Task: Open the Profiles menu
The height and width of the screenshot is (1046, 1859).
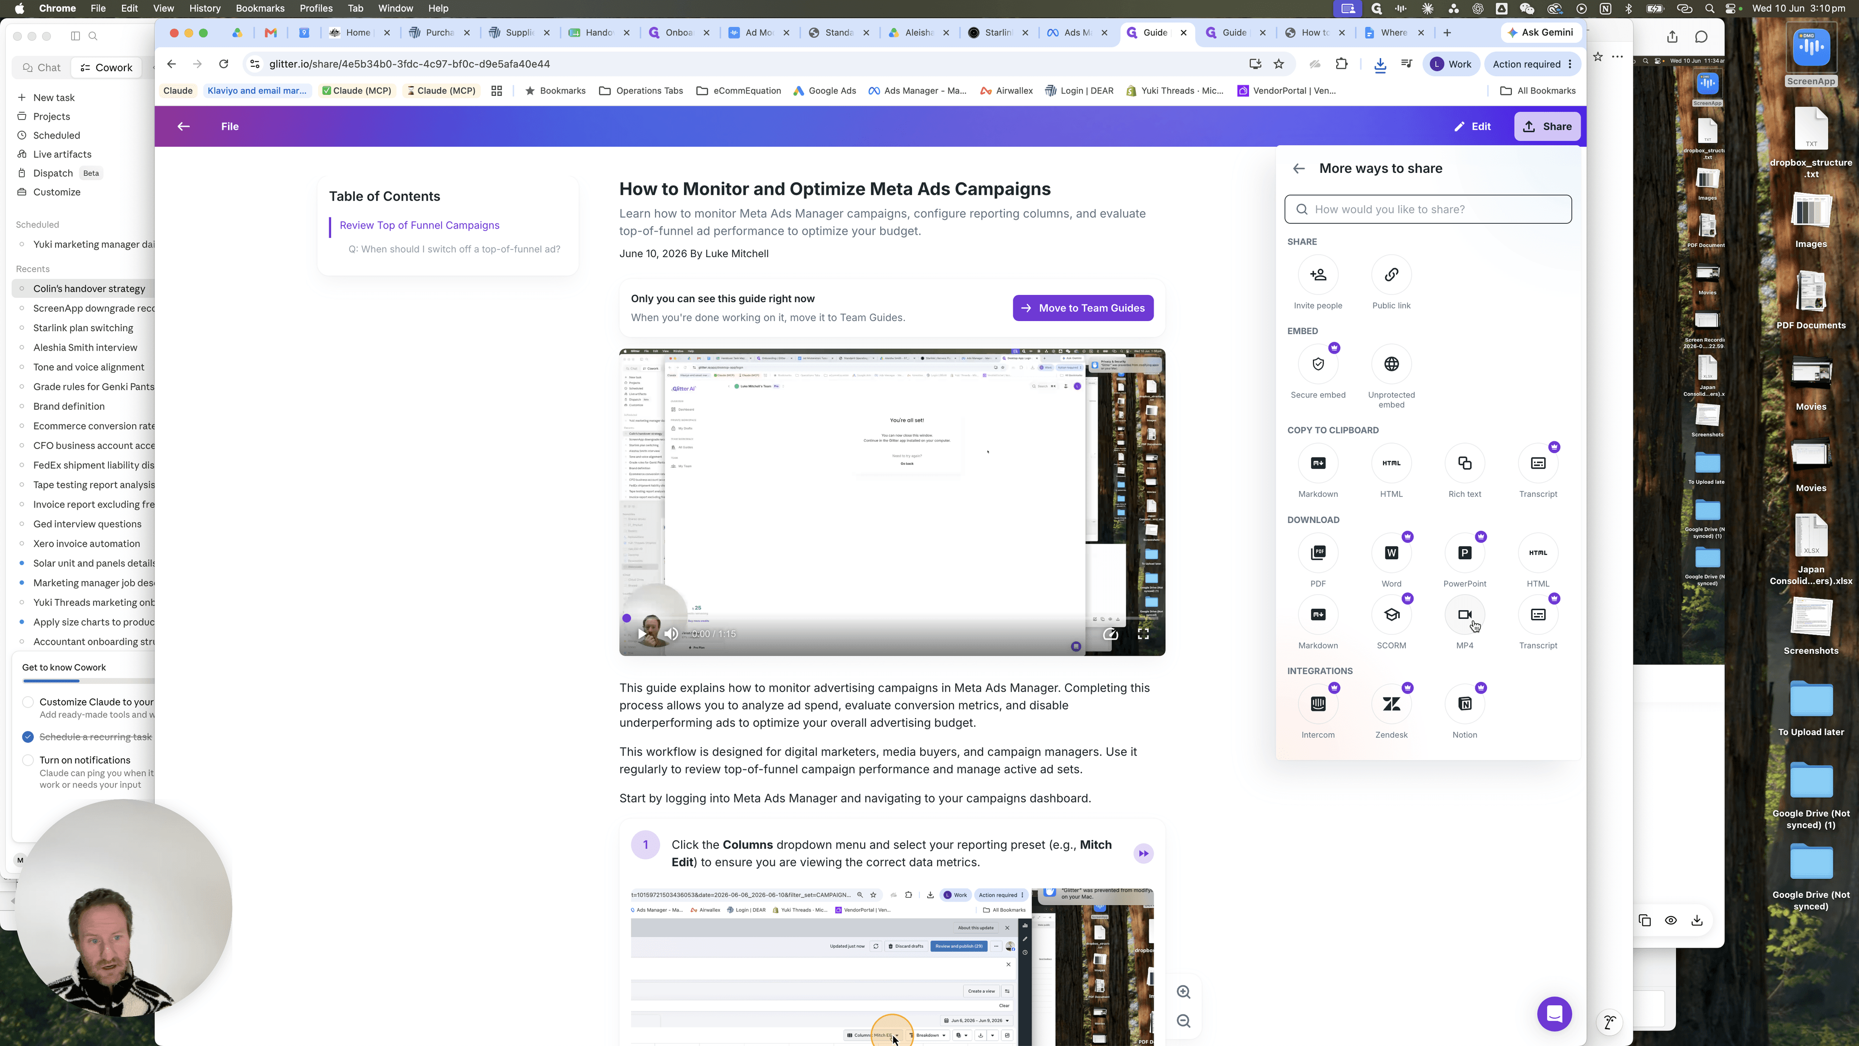Action: point(316,9)
